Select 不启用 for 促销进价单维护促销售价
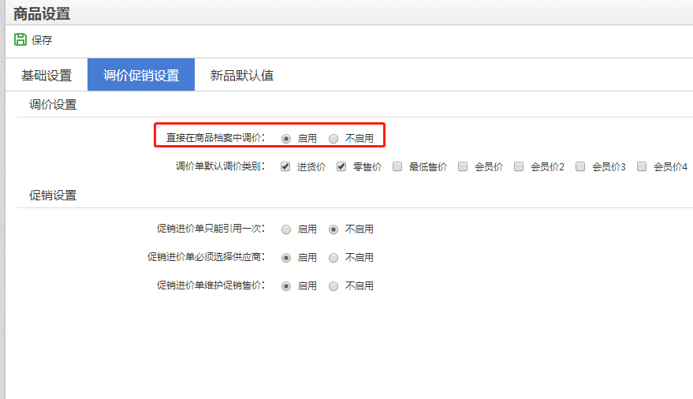693x399 pixels. [333, 286]
